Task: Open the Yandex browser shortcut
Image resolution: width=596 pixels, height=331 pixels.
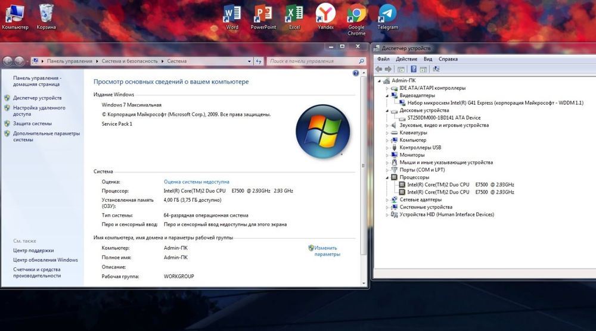Action: [x=325, y=13]
